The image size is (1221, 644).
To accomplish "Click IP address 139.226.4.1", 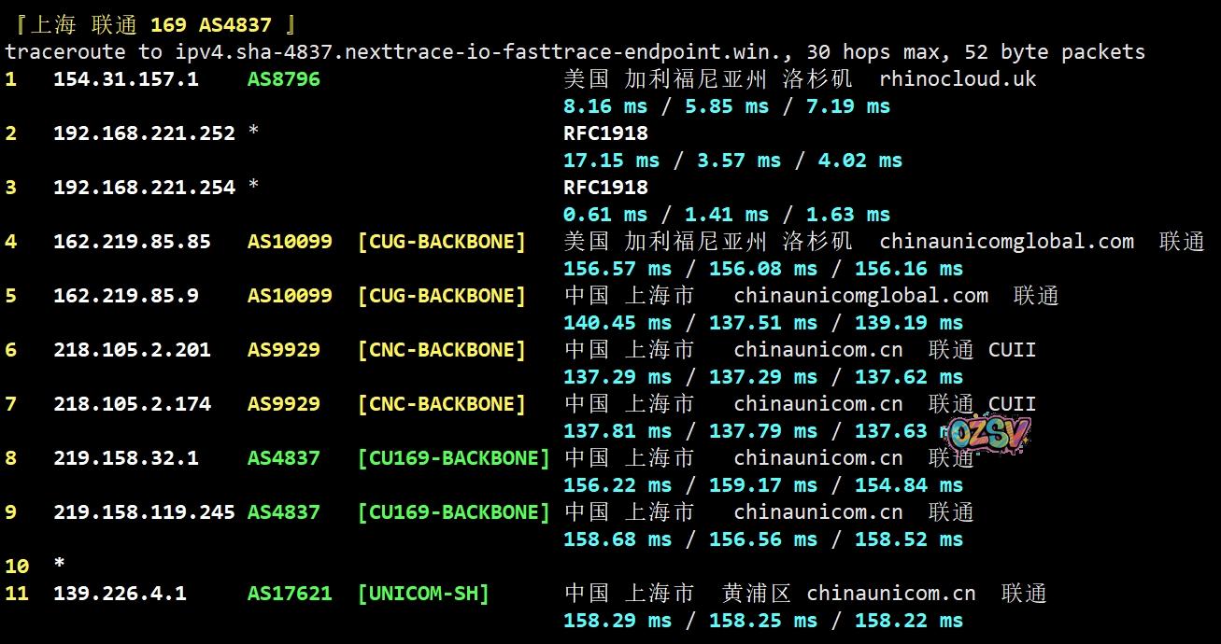I will coord(120,594).
